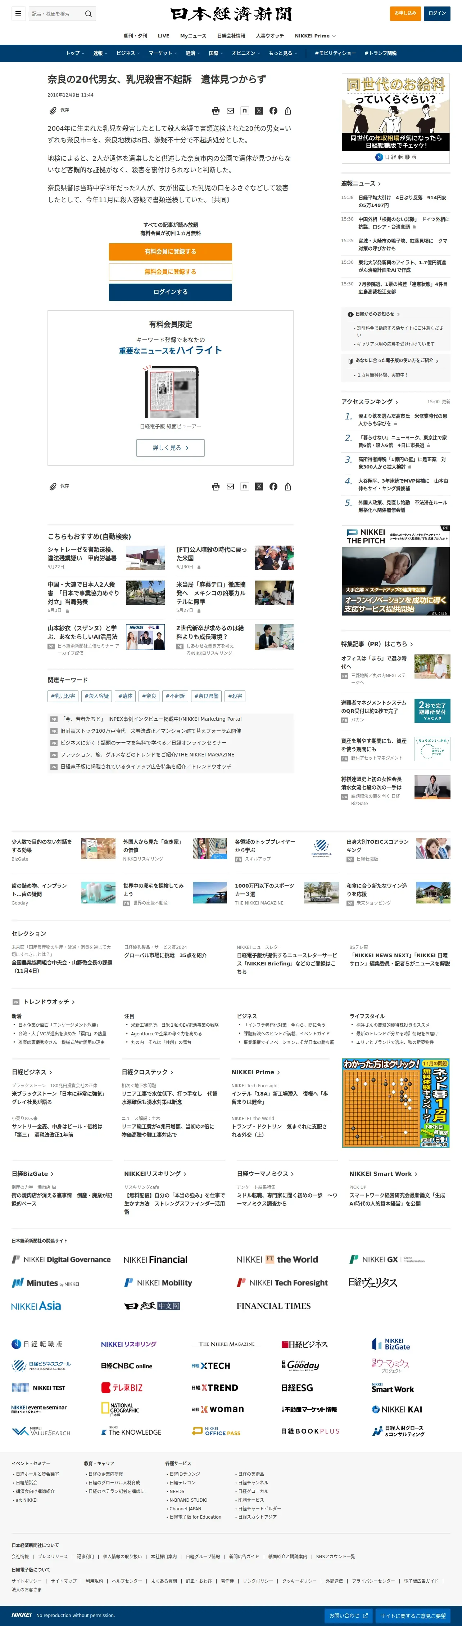The height and width of the screenshot is (1626, 462).
Task: Go to 朝刊・夕刊 in the header menu
Action: point(136,36)
